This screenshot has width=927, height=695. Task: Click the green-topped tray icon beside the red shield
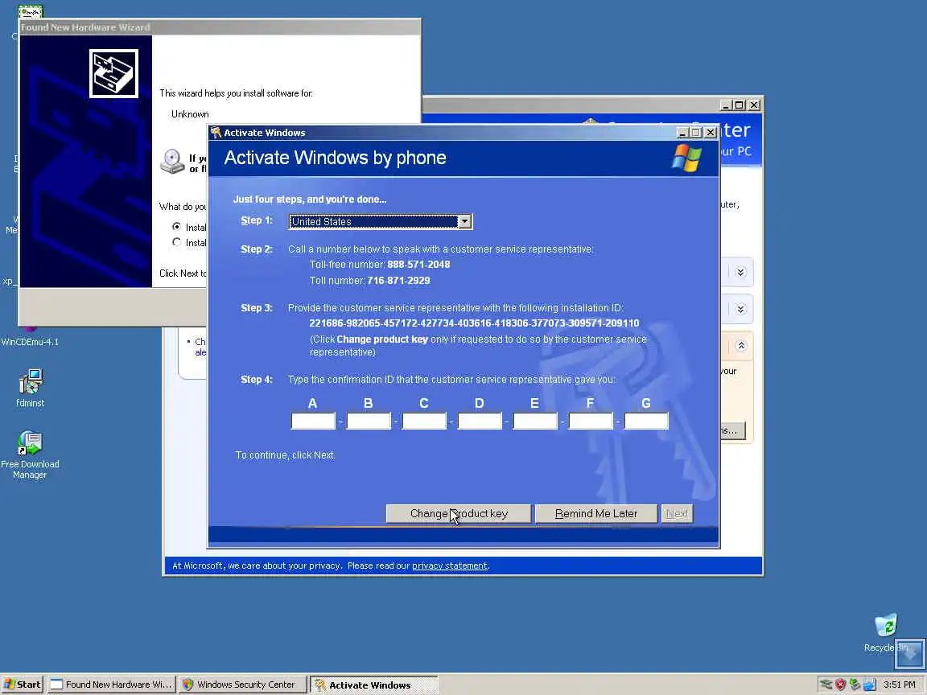pyautogui.click(x=855, y=685)
